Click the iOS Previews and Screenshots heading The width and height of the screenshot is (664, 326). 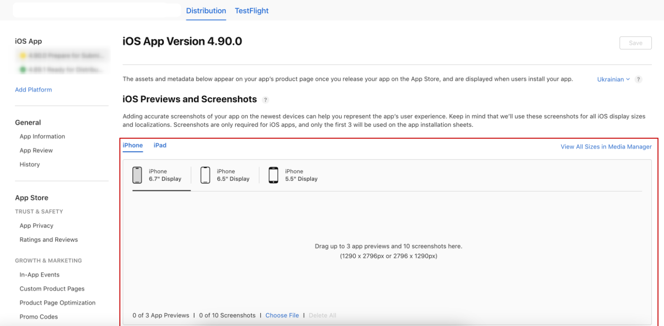(190, 99)
